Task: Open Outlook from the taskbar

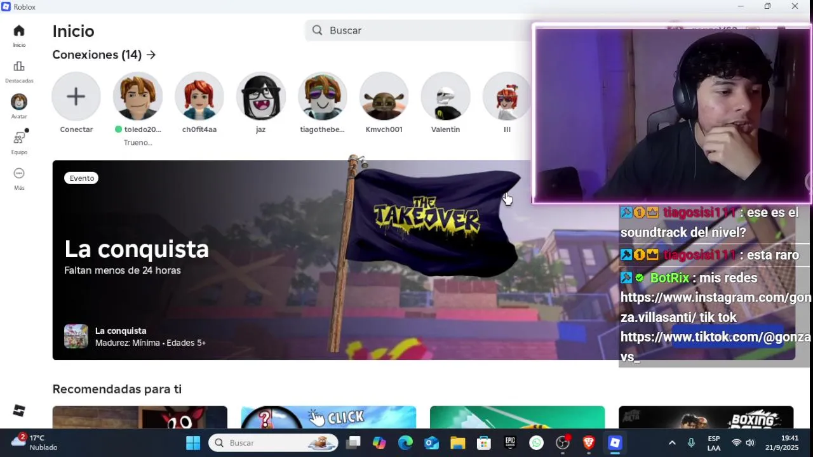Action: [x=432, y=443]
